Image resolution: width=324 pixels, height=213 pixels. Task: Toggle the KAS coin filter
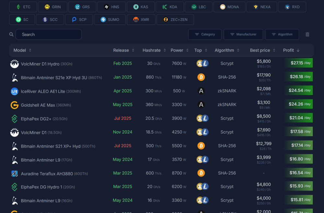click(x=141, y=7)
